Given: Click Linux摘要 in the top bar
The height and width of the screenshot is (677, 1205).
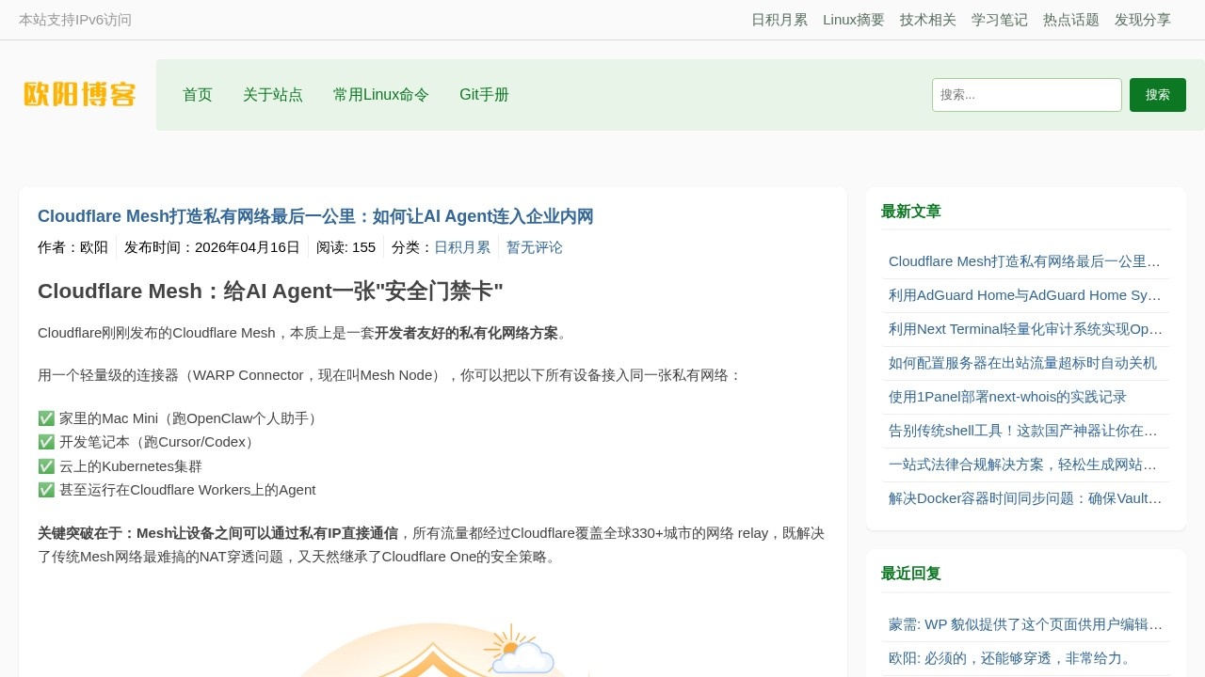Looking at the screenshot, I should click(x=853, y=19).
